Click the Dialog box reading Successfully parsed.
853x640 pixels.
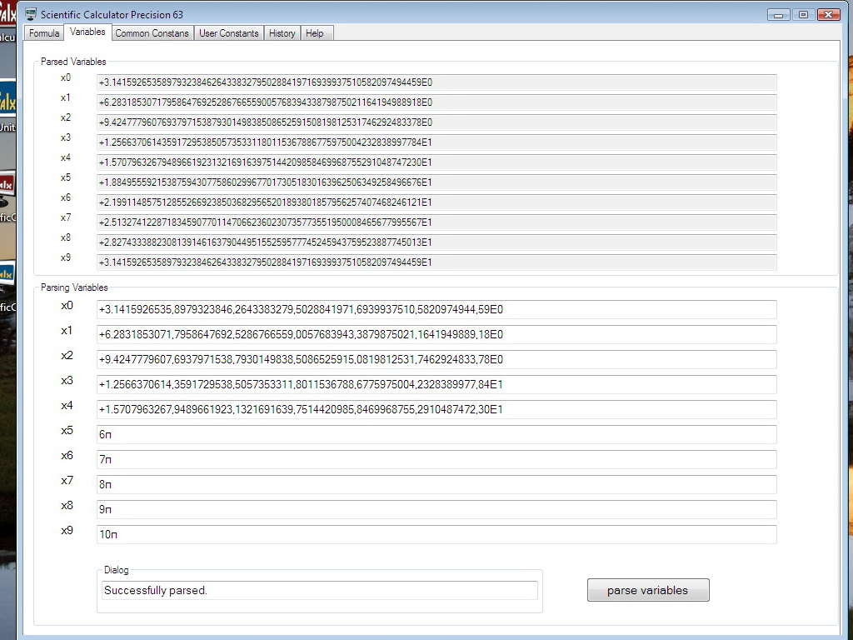tap(319, 591)
